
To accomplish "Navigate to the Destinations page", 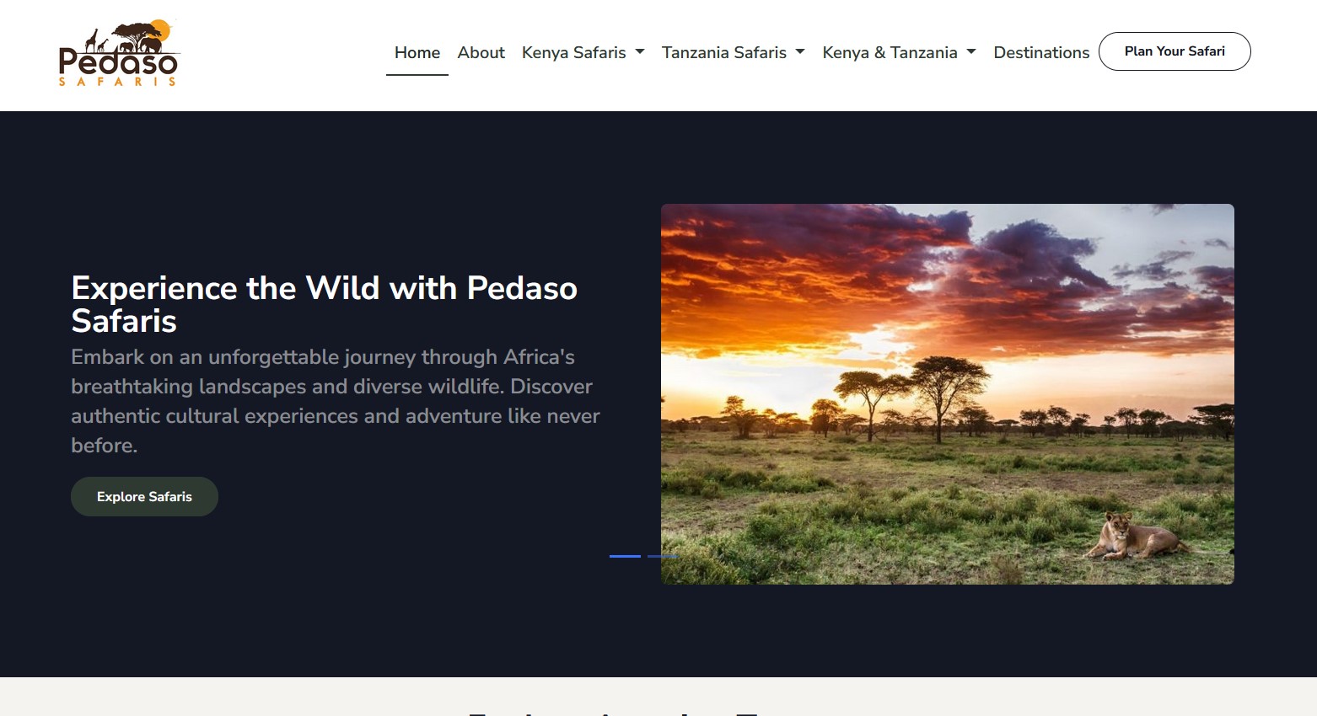I will pos(1041,52).
